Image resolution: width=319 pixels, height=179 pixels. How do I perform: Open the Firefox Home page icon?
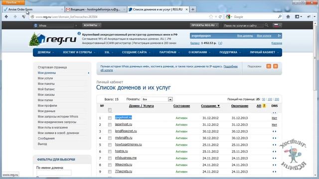(288, 16)
